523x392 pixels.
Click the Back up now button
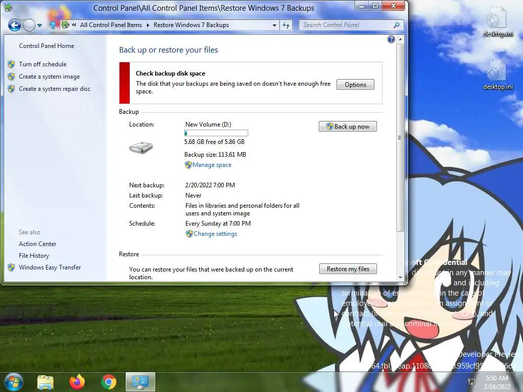tap(347, 127)
